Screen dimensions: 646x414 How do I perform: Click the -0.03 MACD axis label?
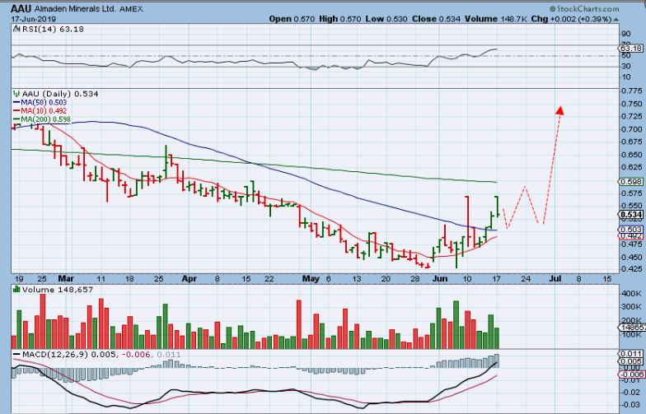pyautogui.click(x=631, y=406)
